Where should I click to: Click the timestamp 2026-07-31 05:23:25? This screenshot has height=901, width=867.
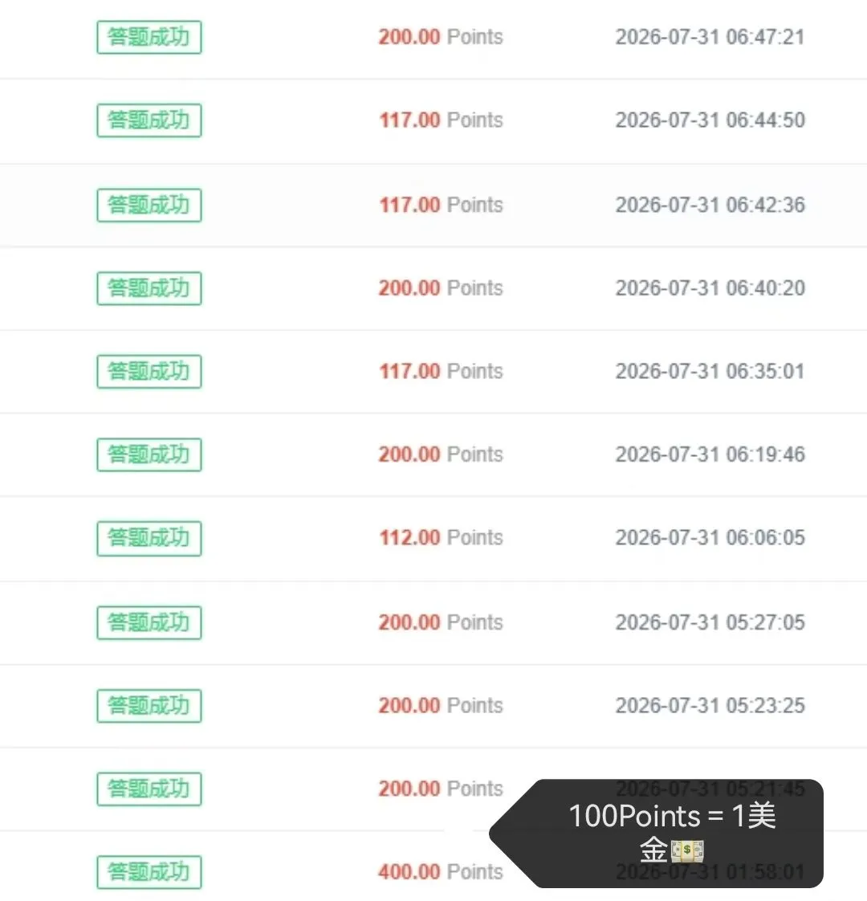tap(710, 705)
